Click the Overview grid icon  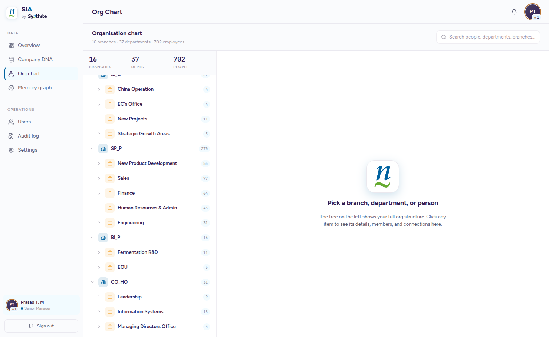pyautogui.click(x=11, y=46)
